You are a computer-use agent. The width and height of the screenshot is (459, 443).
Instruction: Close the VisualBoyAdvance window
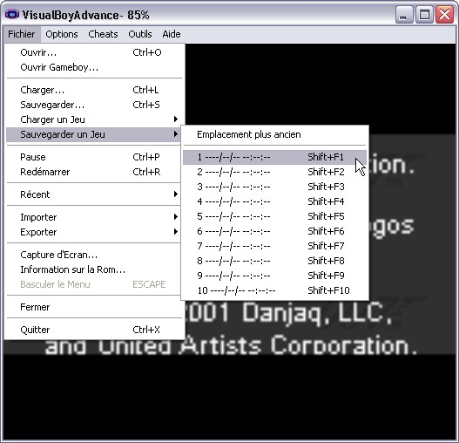pos(445,14)
